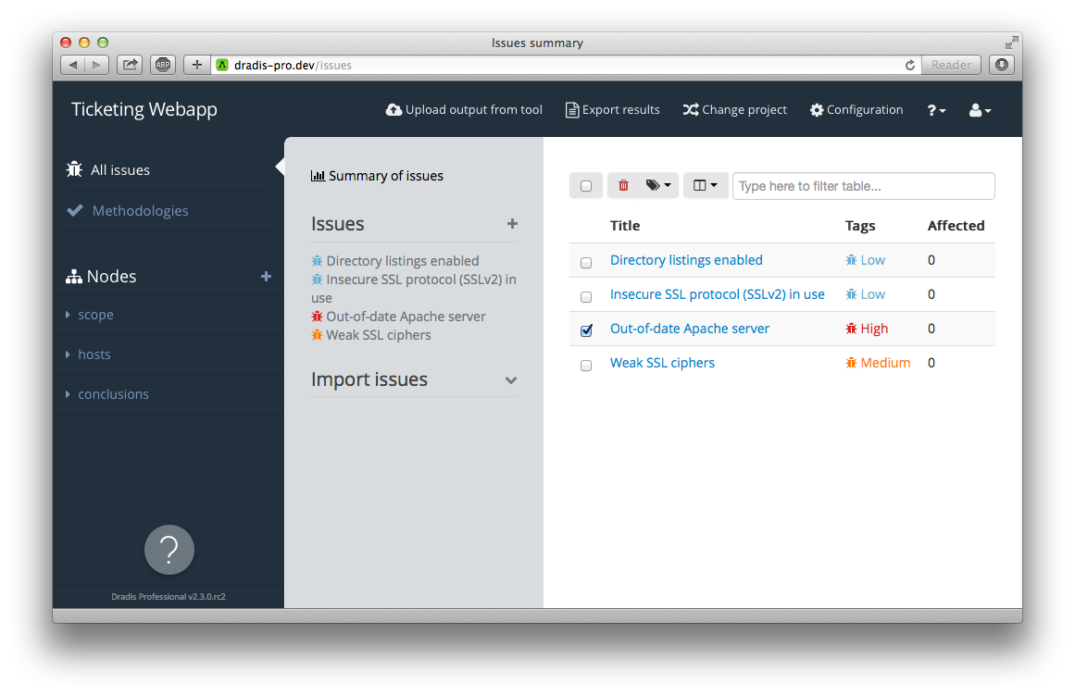Click Change project
The height and width of the screenshot is (696, 1075).
click(x=735, y=109)
